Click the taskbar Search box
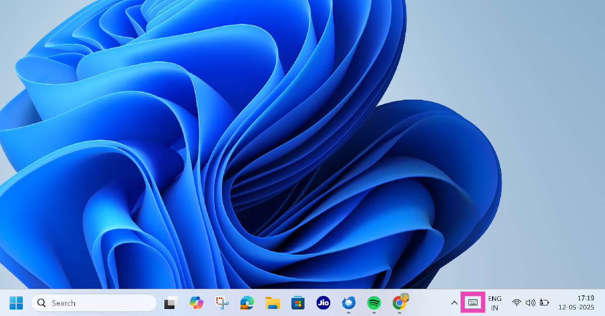The height and width of the screenshot is (316, 605). (x=94, y=303)
